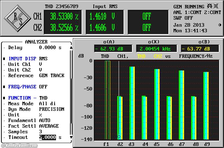Viewport: 224px width, 148px height.
Task: Change FUNCTION value THD
Action: click(43, 98)
